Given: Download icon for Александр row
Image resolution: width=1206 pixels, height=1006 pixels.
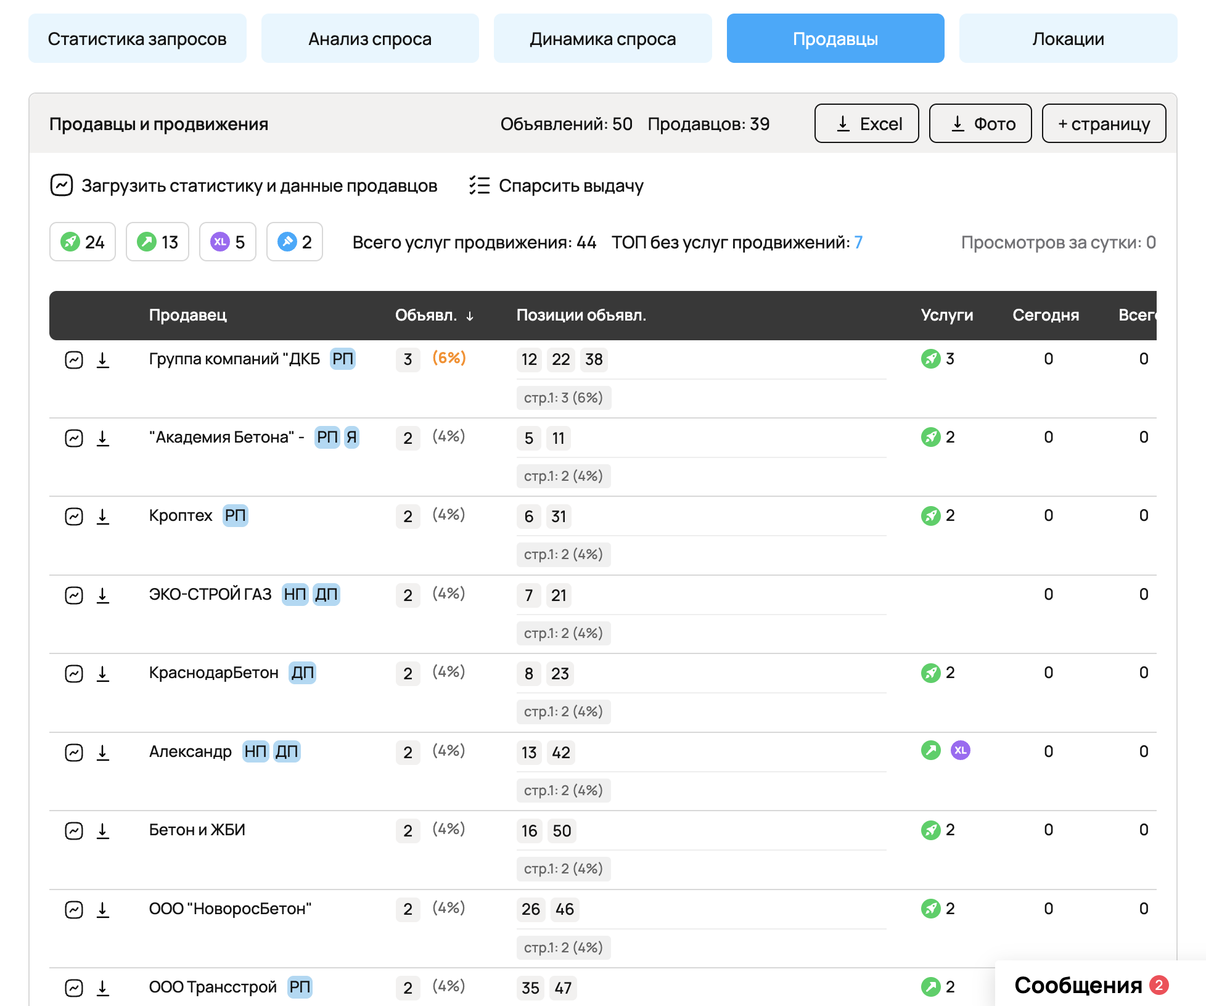Looking at the screenshot, I should point(103,752).
